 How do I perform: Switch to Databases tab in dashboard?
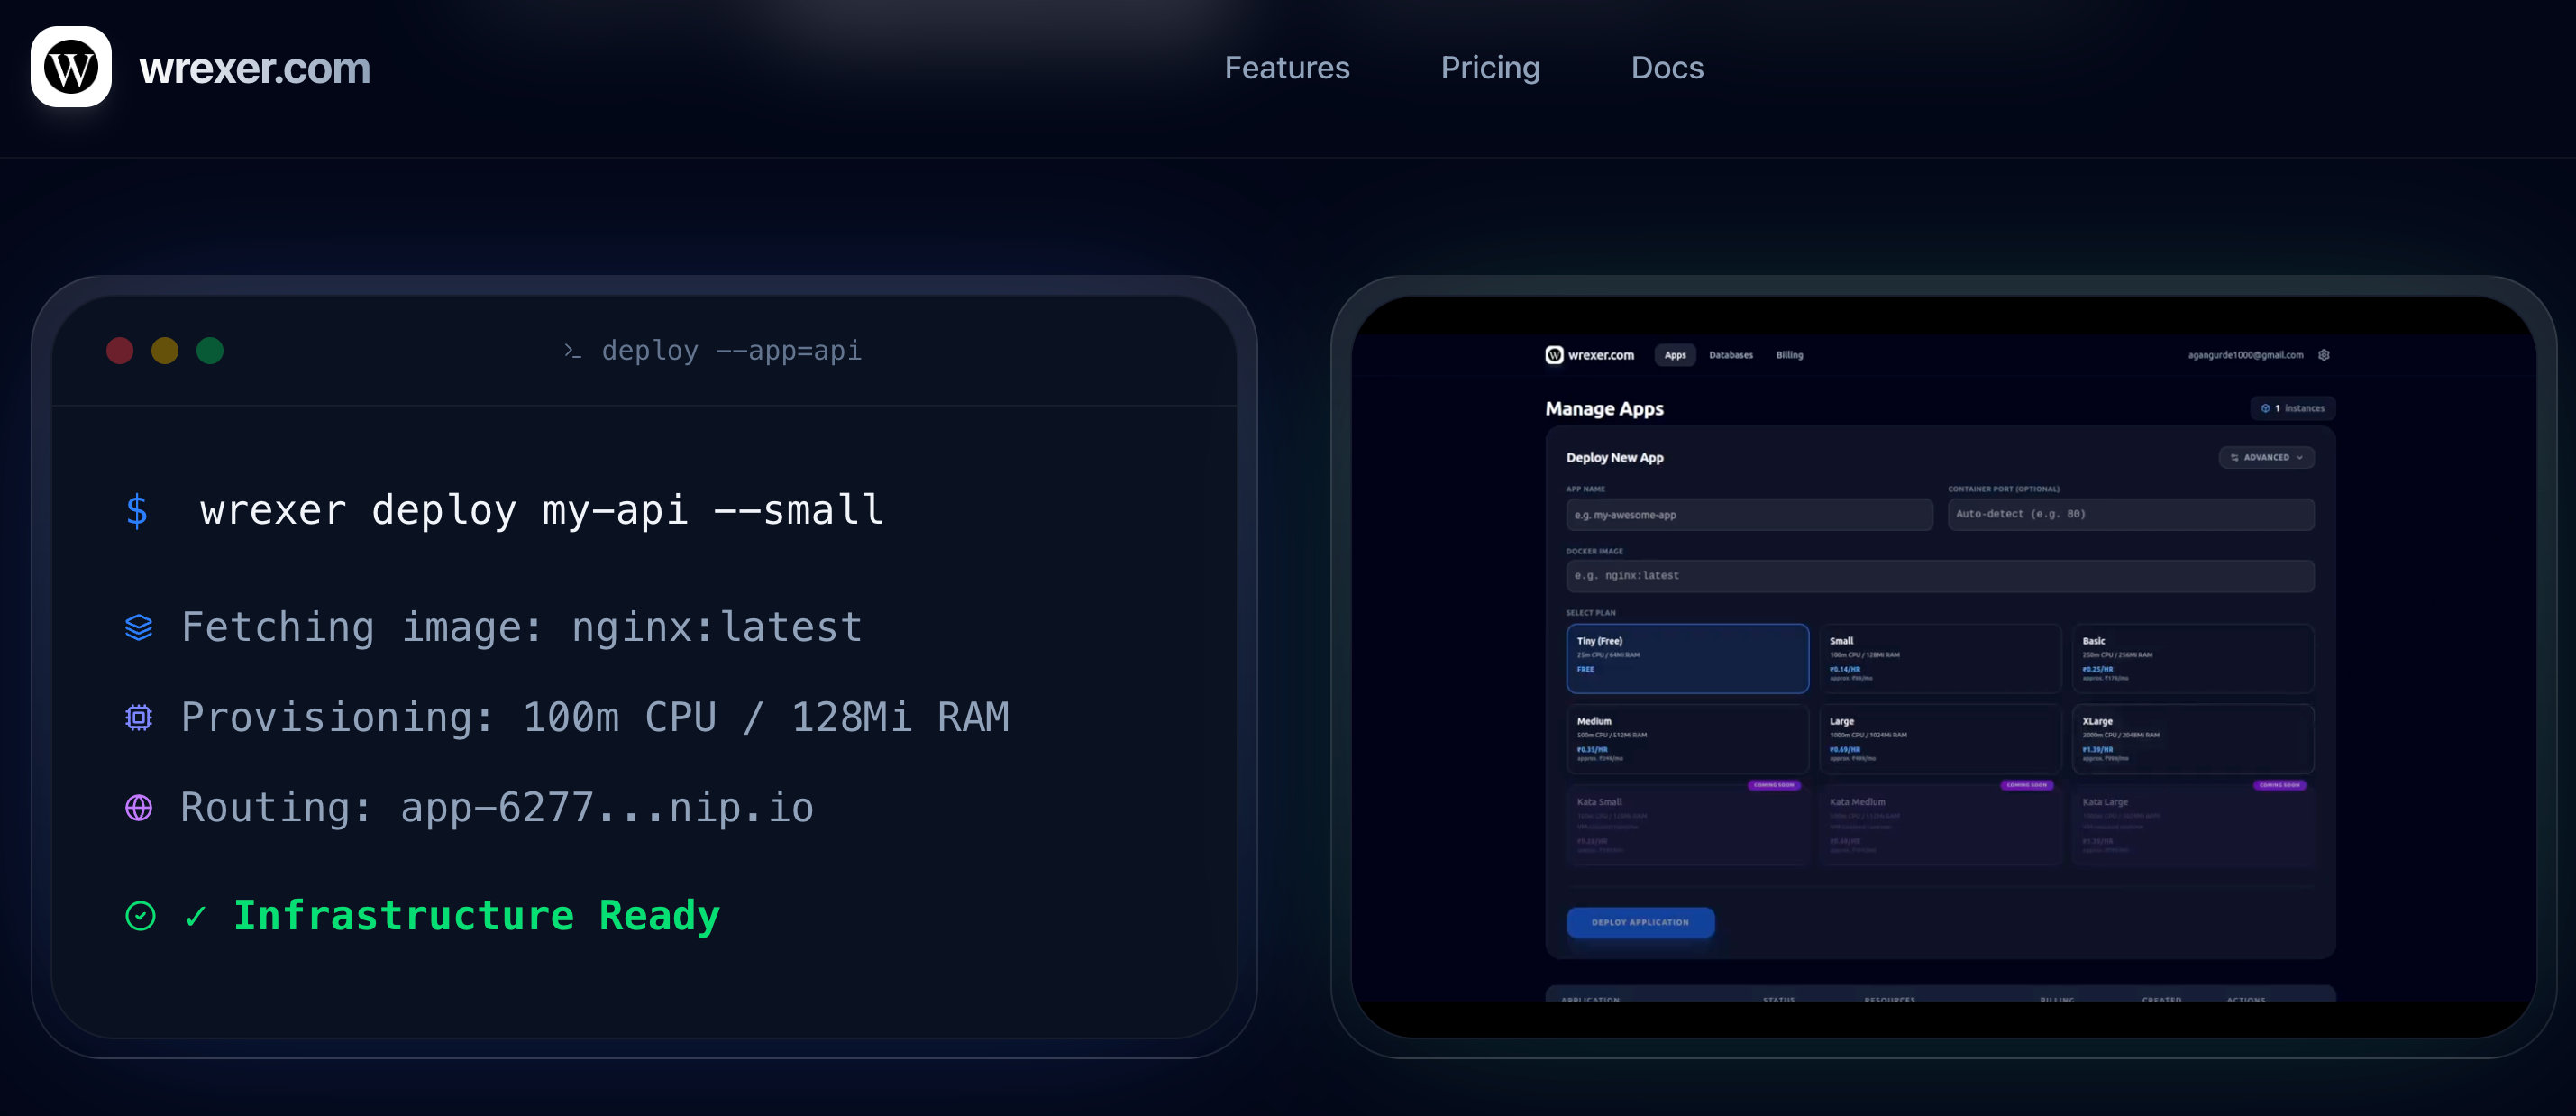point(1730,355)
